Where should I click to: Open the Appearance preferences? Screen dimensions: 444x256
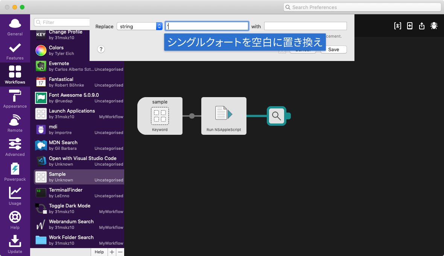(x=15, y=98)
